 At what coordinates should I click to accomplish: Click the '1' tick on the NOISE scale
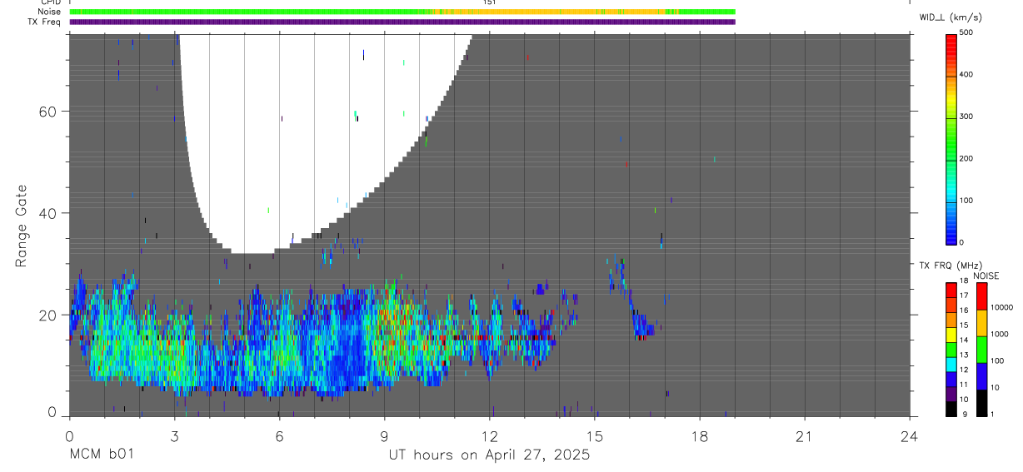992,415
